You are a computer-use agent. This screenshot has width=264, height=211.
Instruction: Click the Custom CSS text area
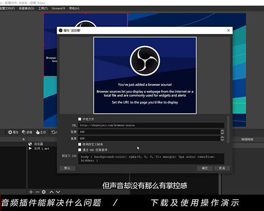[x=151, y=159]
